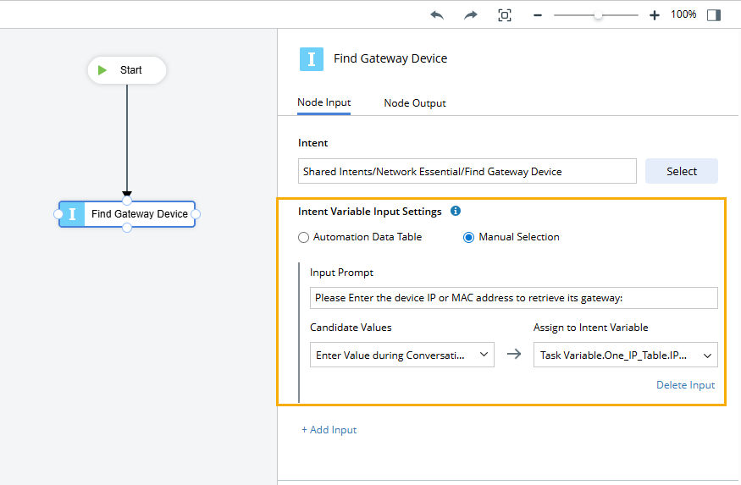Click the undo arrow icon

click(x=437, y=15)
